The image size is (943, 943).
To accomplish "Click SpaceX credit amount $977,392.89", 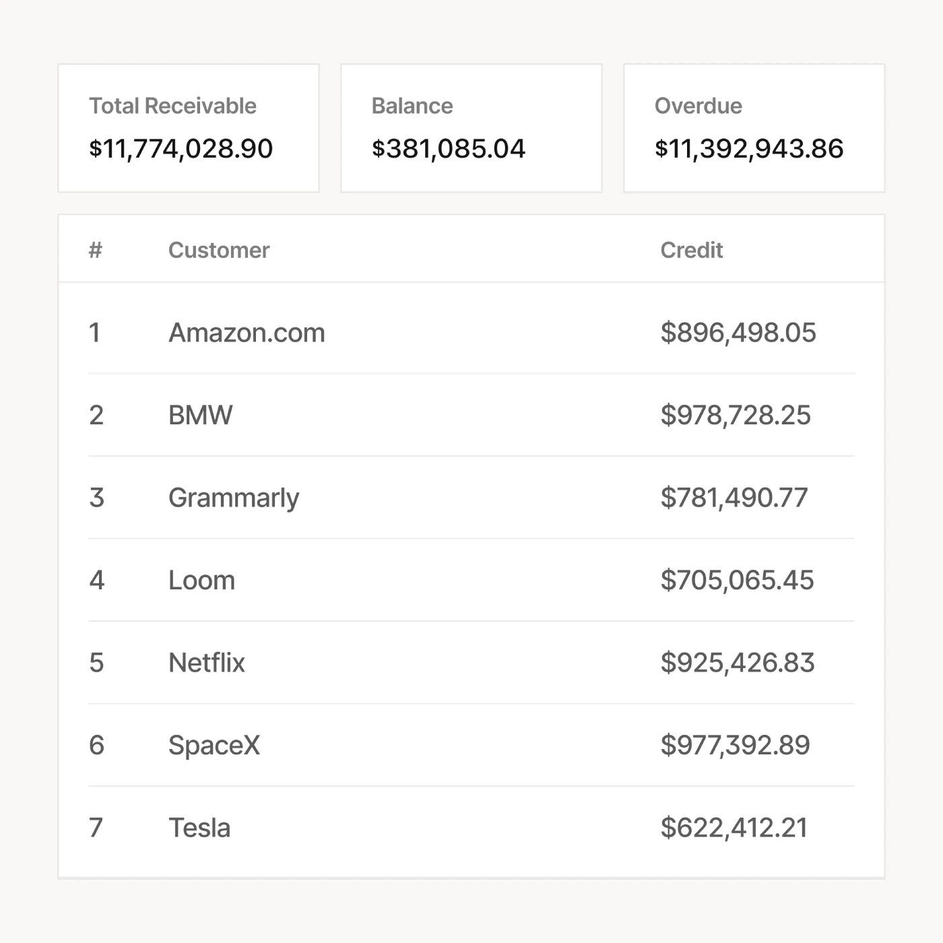I will point(735,745).
